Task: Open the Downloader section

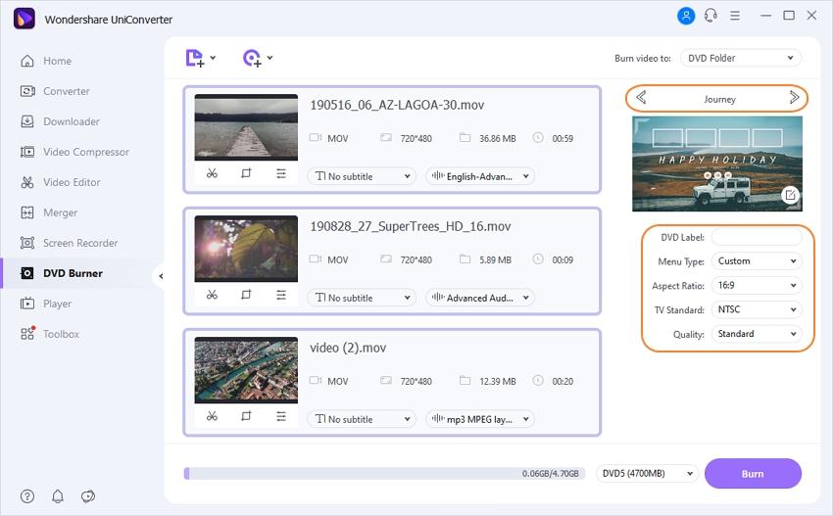Action: tap(72, 121)
